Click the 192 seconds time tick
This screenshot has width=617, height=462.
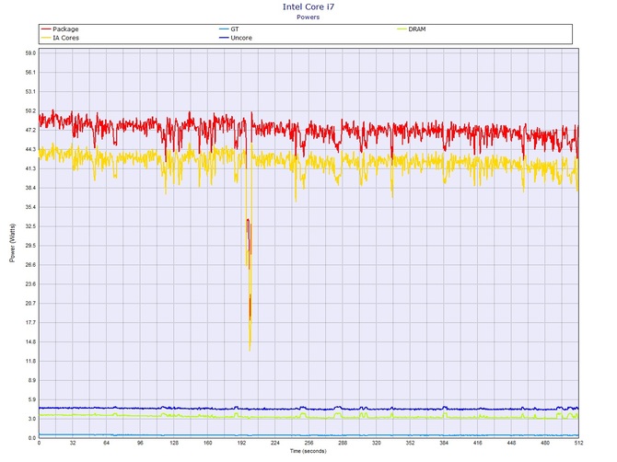[x=241, y=443]
